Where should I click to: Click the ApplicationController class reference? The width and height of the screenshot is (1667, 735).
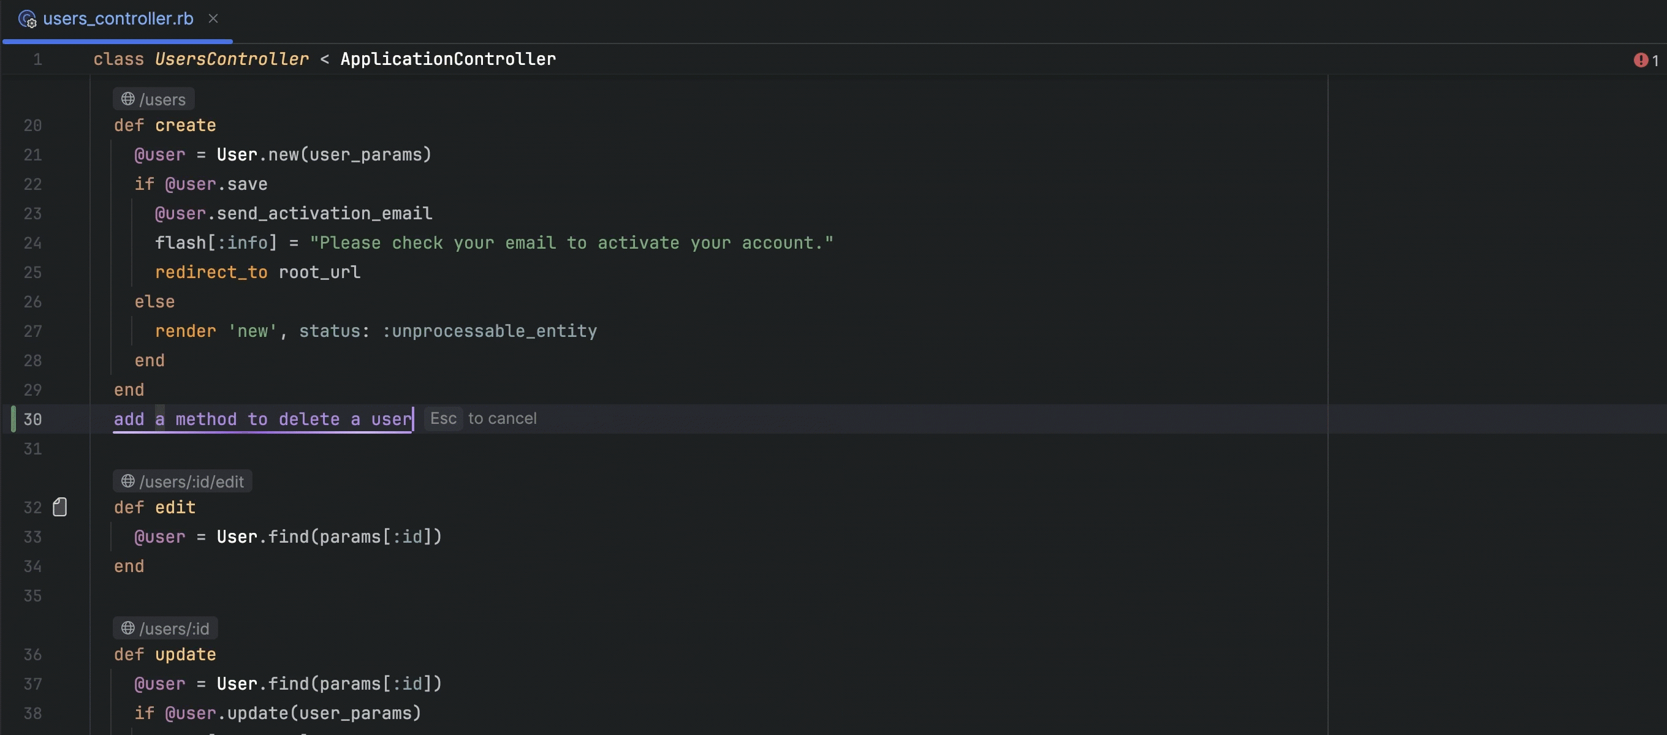[448, 59]
